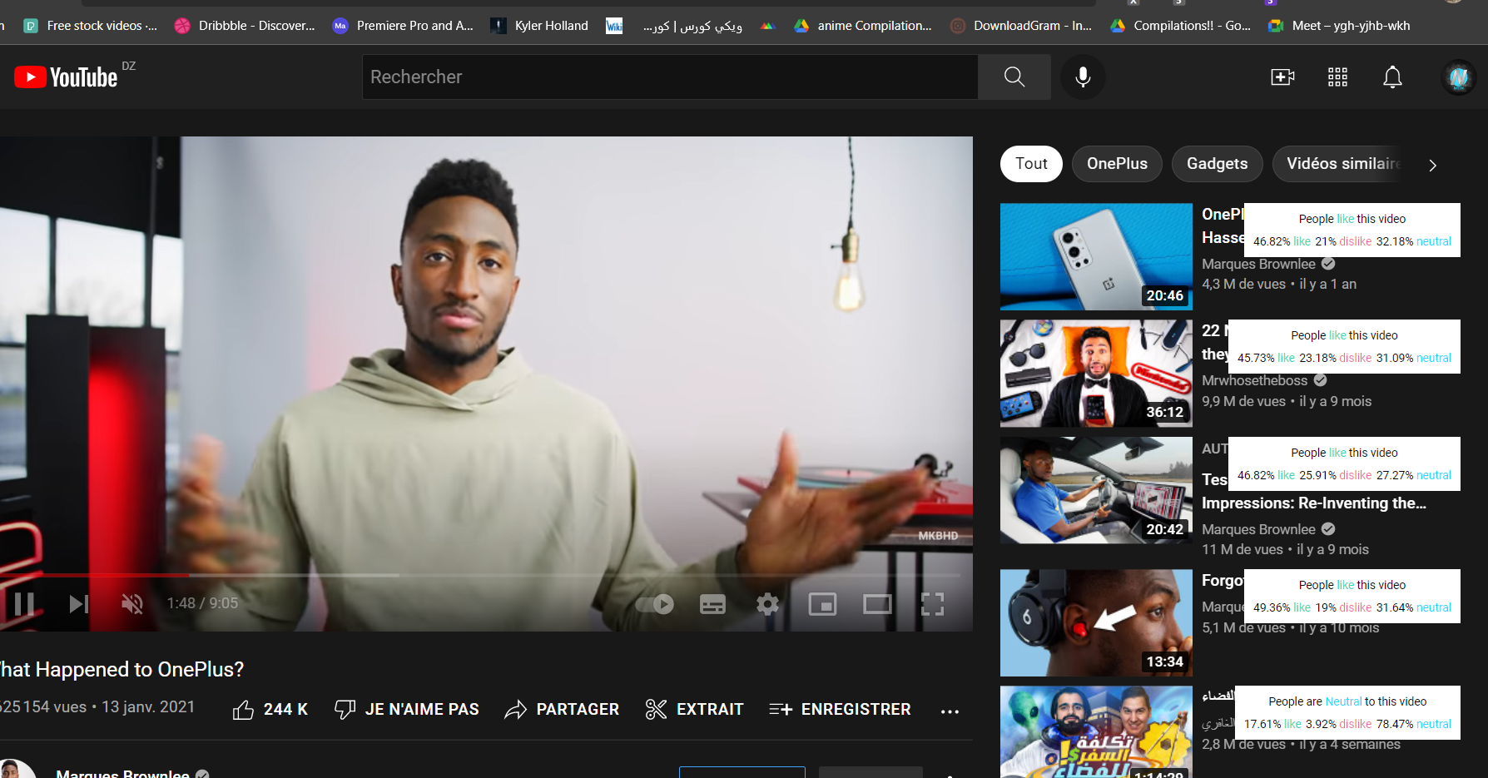Skip to the next video
This screenshot has height=778, width=1488.
click(79, 603)
